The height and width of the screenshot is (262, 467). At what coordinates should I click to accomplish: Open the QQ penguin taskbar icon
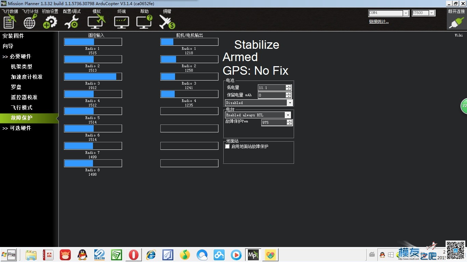pyautogui.click(x=82, y=255)
